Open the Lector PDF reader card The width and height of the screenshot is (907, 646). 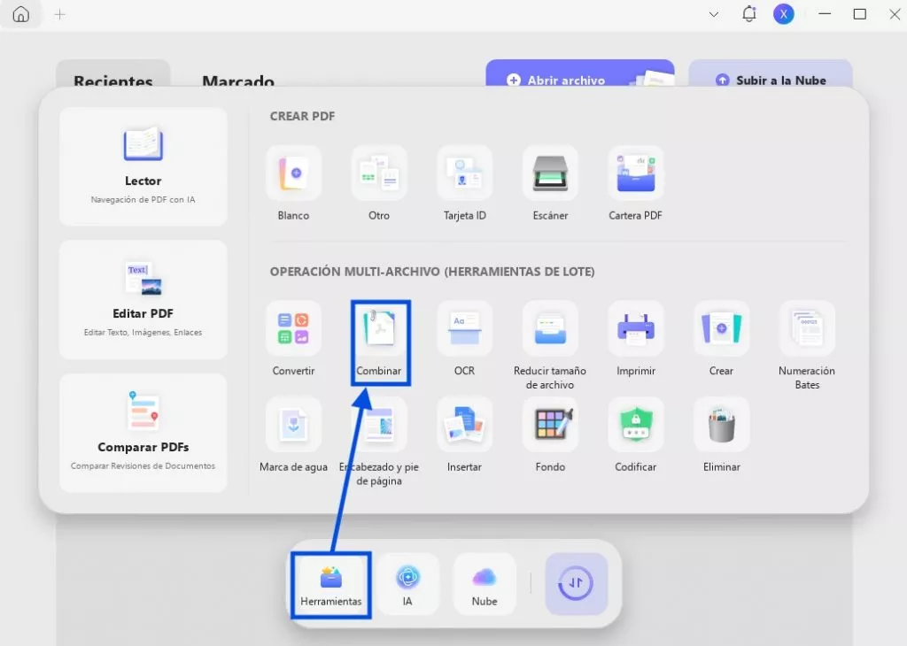pos(143,166)
